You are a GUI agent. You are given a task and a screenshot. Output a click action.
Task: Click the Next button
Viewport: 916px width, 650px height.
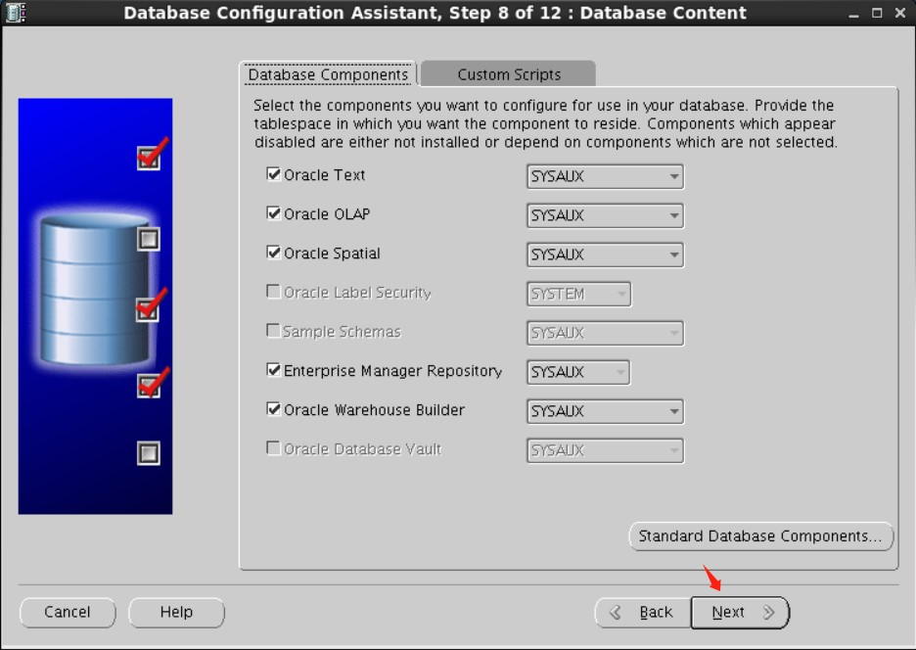[740, 613]
